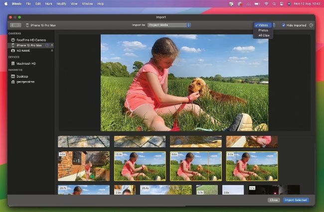This screenshot has width=324, height=212.
Task: Select the 10.1s girl and dog clip
Action: click(x=140, y=166)
